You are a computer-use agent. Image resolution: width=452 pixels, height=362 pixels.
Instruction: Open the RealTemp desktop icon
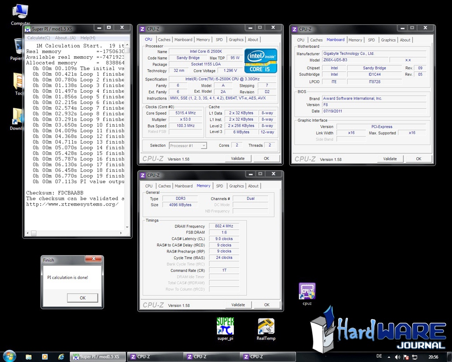266,327
